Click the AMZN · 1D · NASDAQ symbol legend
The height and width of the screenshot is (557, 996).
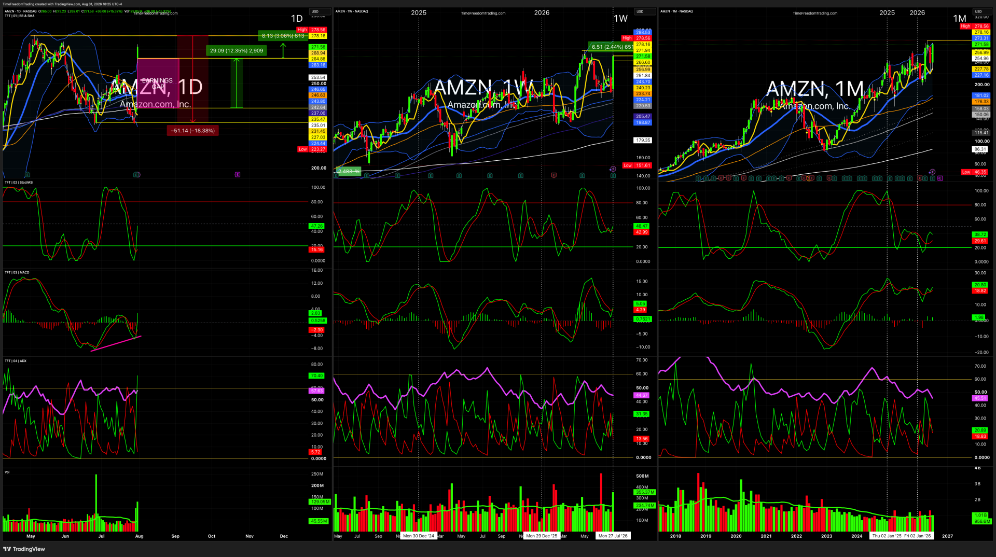21,11
